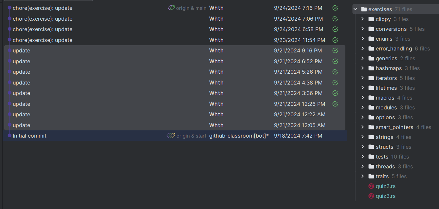Expand the smart_pointers folder
Image resolution: width=439 pixels, height=209 pixels.
pyautogui.click(x=363, y=127)
